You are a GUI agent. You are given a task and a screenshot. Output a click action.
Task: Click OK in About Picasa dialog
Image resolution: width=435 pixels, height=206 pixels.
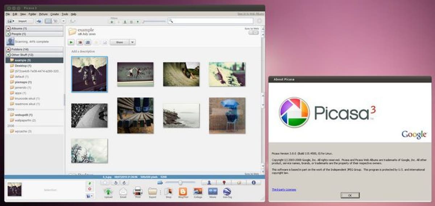350,195
